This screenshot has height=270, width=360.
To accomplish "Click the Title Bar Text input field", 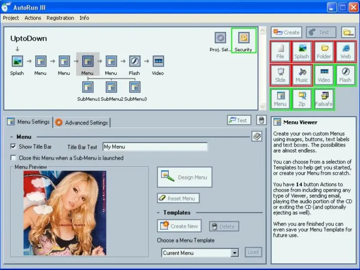I will click(155, 147).
